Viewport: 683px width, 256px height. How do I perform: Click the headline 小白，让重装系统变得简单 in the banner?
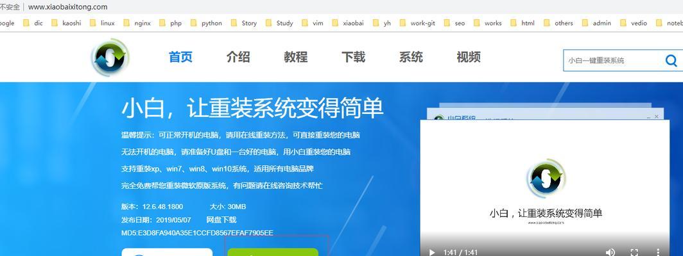(252, 108)
